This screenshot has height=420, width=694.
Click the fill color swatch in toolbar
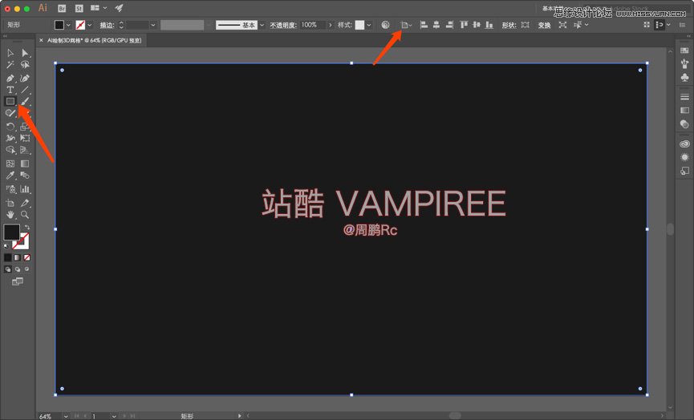[11, 232]
